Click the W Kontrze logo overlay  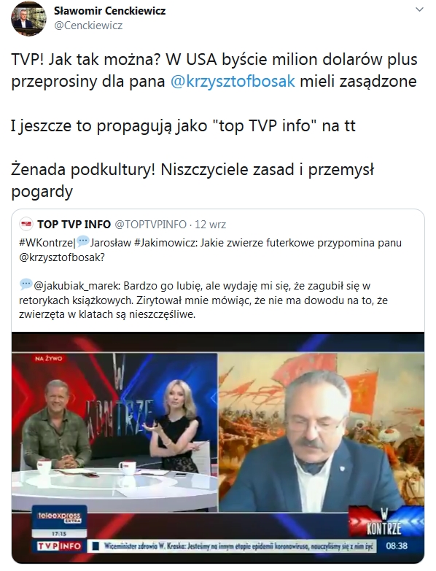(x=384, y=521)
